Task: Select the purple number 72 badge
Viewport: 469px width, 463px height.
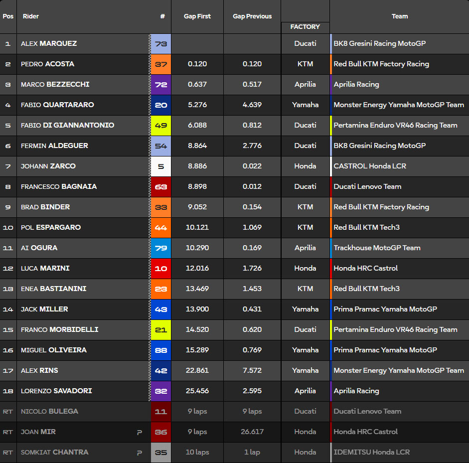Action: click(x=160, y=85)
